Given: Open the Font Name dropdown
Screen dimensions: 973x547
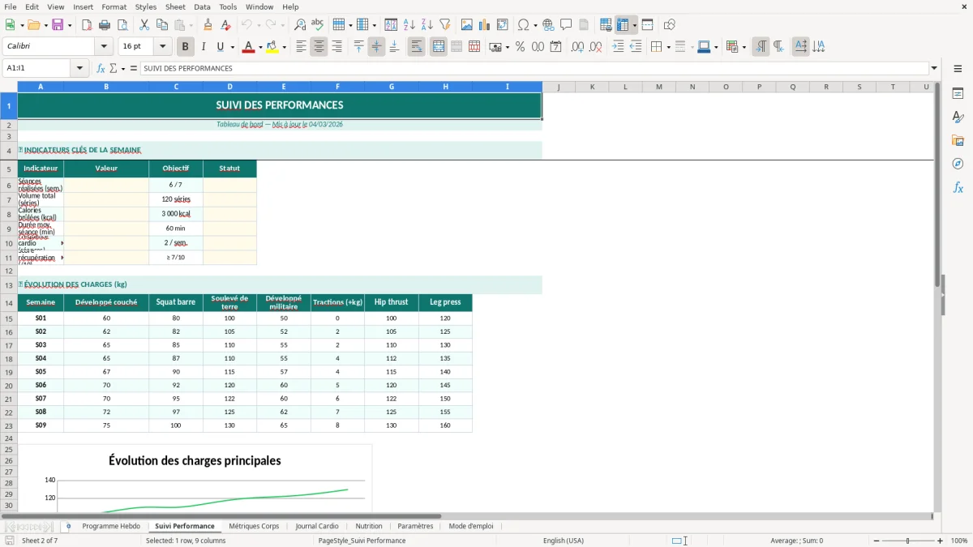Looking at the screenshot, I should (x=105, y=47).
